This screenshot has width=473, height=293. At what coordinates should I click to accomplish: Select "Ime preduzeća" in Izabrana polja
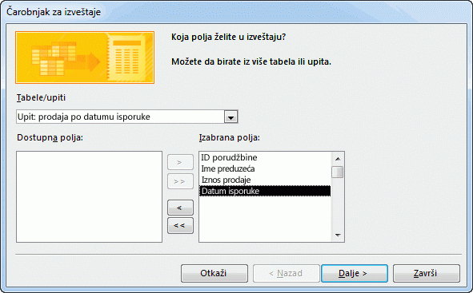265,168
